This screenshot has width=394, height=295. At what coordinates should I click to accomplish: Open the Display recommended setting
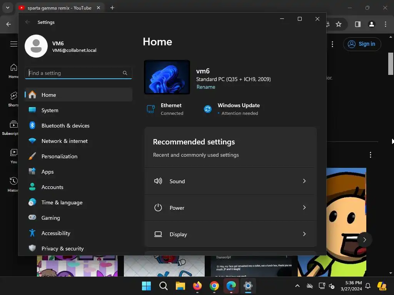coord(230,234)
